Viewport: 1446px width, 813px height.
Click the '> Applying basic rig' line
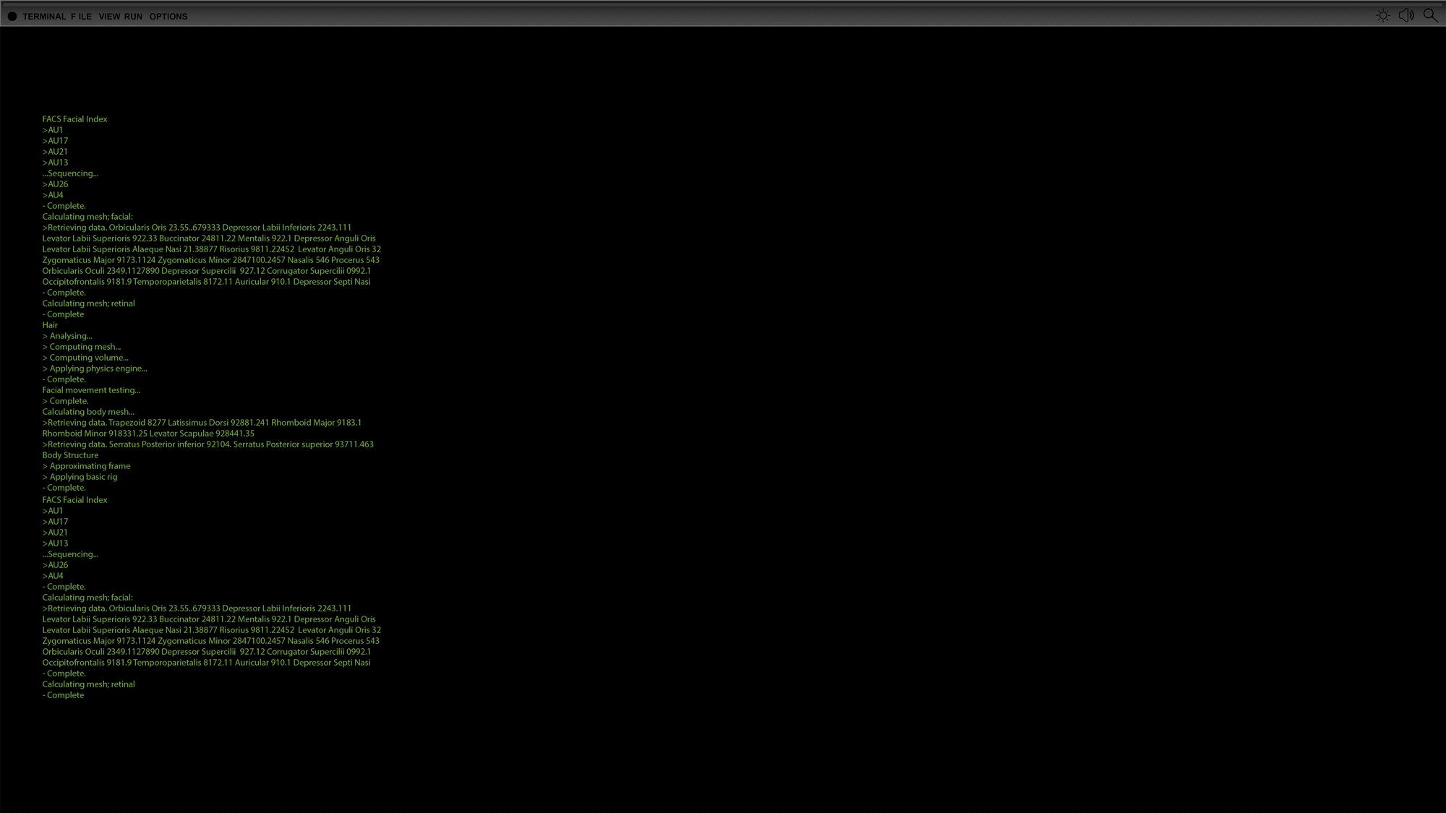80,477
